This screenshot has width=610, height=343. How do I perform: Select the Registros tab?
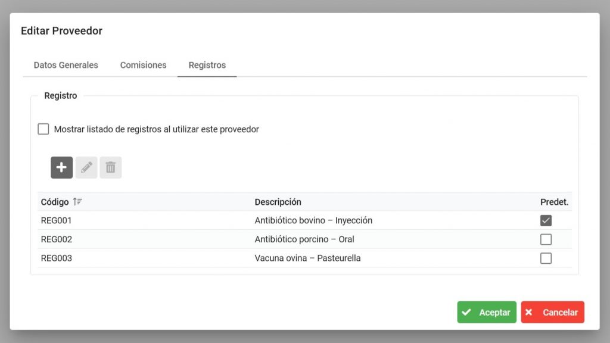(207, 65)
